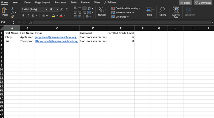Select the 'Appleseed' cell
The height and width of the screenshot is (118, 214).
click(x=27, y=37)
